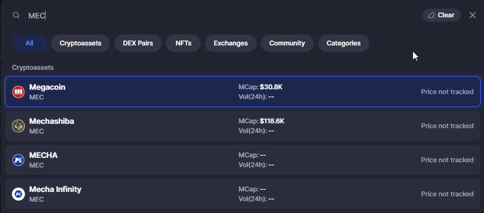Open the Mechashiba result row
The width and height of the screenshot is (484, 213).
click(x=243, y=126)
